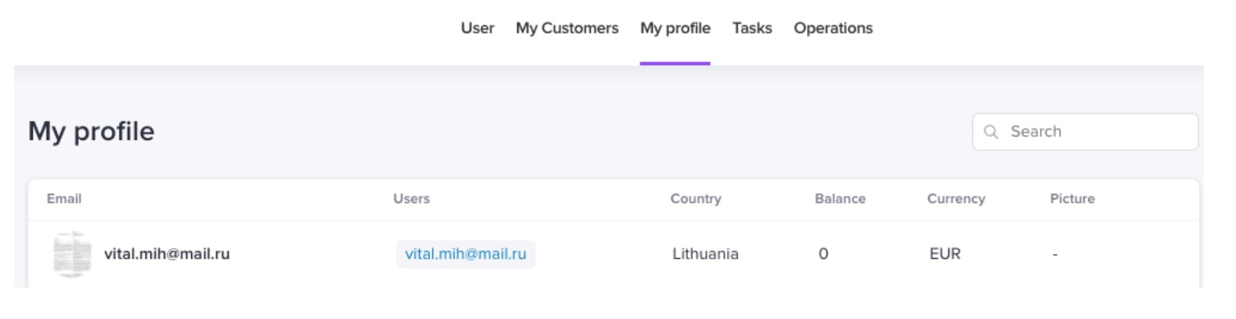The height and width of the screenshot is (319, 1236).
Task: Click the EUR currency cell
Action: tap(945, 254)
